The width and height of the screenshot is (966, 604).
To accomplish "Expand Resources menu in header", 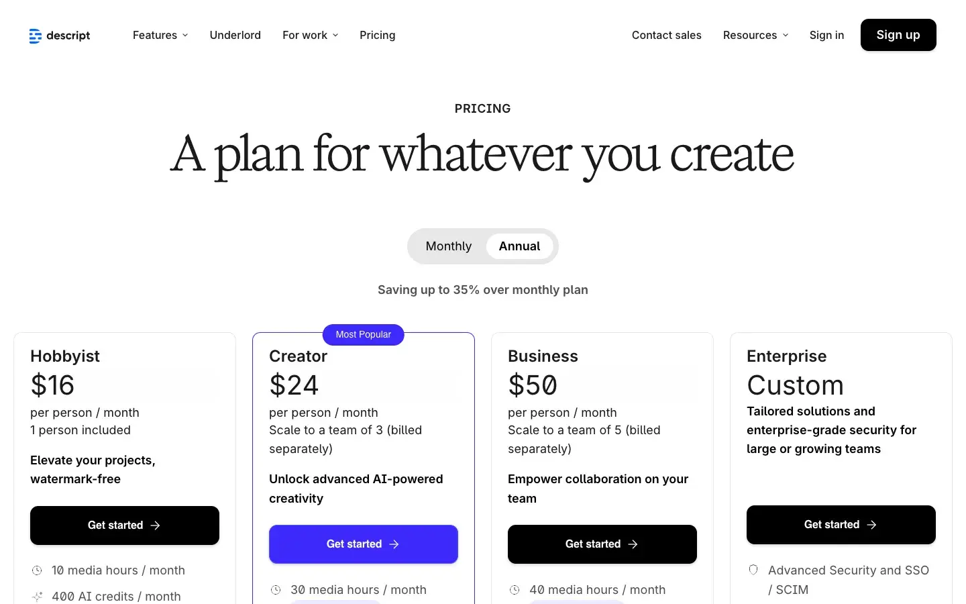I will coord(755,35).
